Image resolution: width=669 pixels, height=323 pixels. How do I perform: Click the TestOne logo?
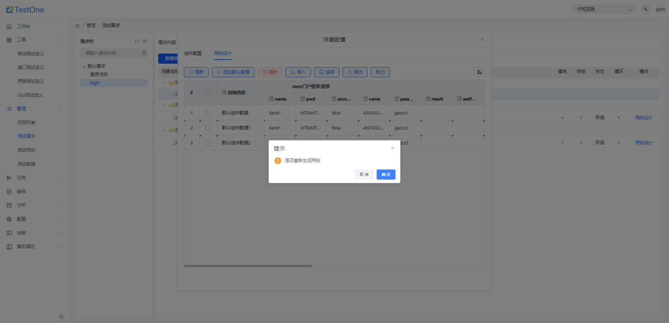coord(25,9)
